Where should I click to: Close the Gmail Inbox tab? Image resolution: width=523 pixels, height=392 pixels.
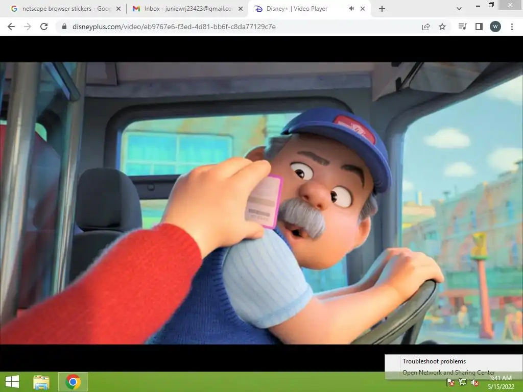(x=241, y=9)
